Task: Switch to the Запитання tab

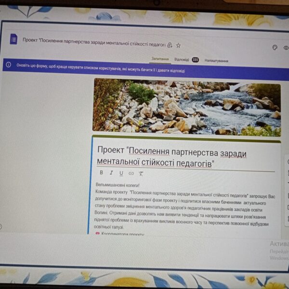Action: (160, 59)
